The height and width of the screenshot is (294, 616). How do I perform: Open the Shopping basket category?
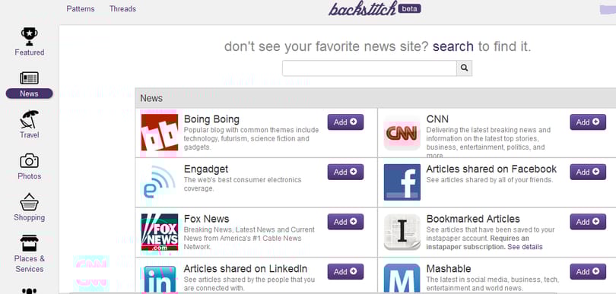pos(30,207)
